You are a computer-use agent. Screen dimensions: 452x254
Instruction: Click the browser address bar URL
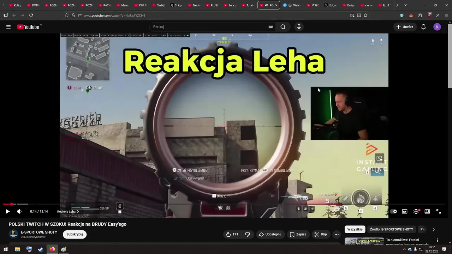pyautogui.click(x=114, y=16)
